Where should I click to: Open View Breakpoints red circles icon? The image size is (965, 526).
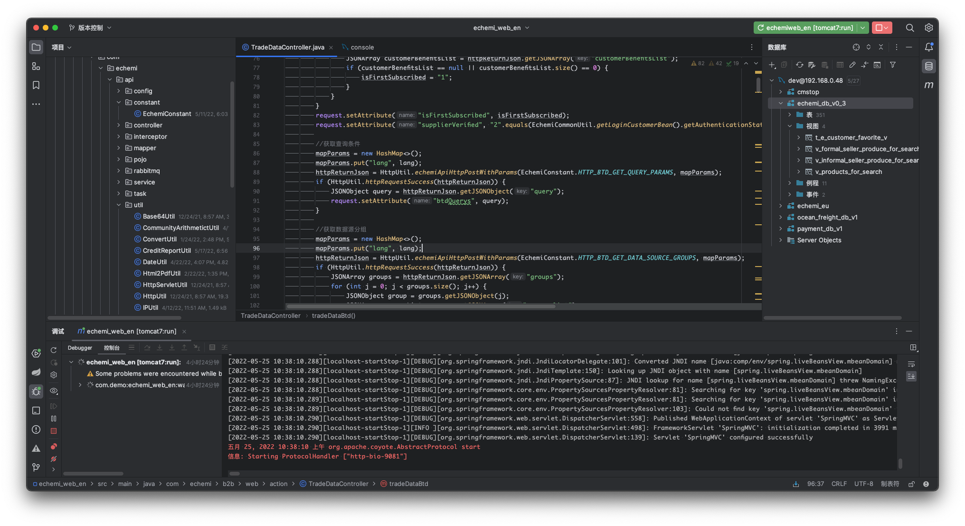click(54, 446)
